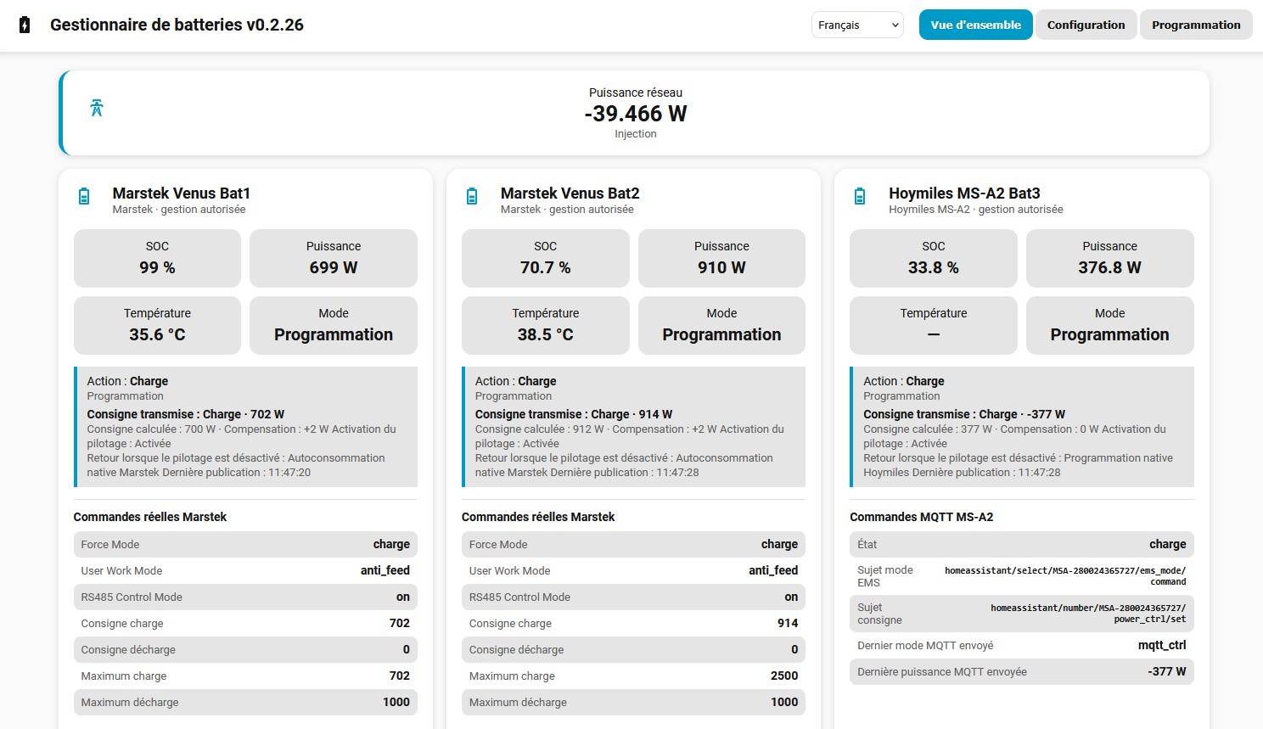This screenshot has width=1263, height=729.
Task: Open the Configuration tab
Action: [x=1086, y=25]
